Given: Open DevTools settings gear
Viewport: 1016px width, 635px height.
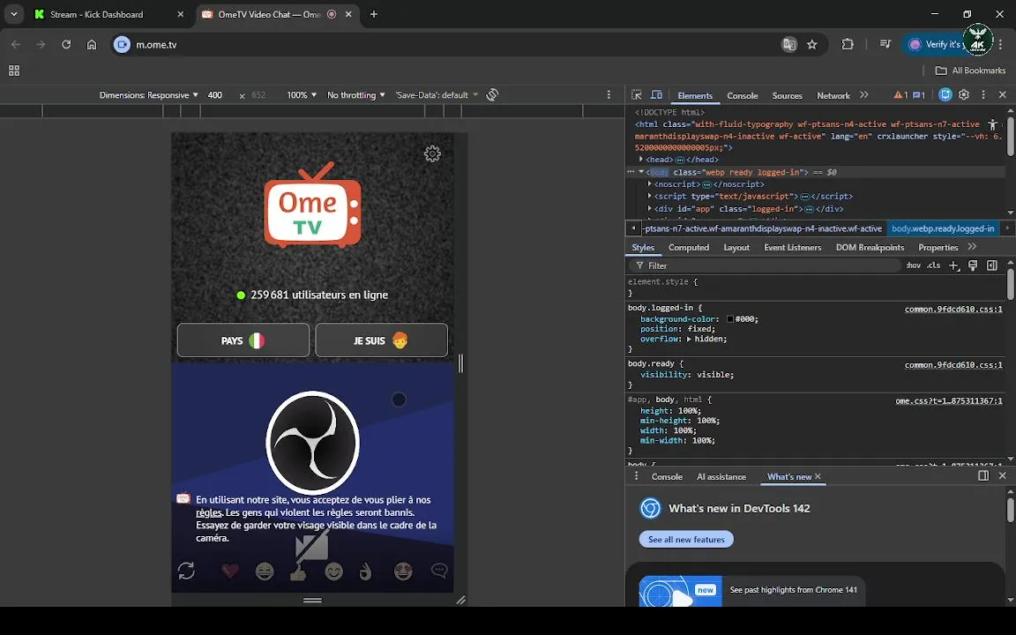Looking at the screenshot, I should pyautogui.click(x=964, y=94).
